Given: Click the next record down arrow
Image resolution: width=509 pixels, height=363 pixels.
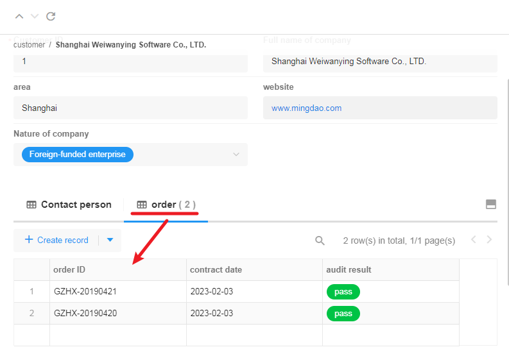Looking at the screenshot, I should [35, 16].
